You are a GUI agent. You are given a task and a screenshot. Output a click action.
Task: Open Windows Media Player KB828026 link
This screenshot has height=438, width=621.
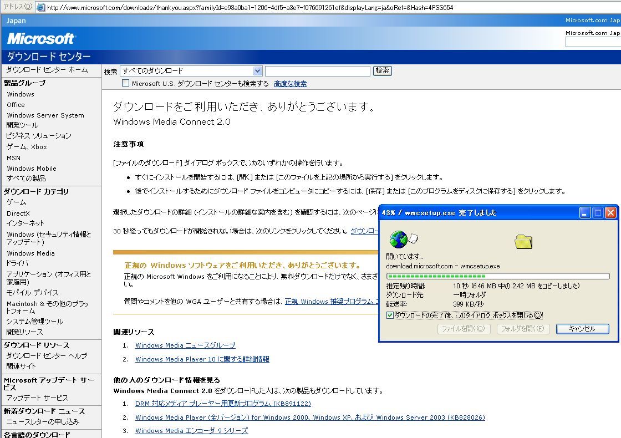pos(310,417)
